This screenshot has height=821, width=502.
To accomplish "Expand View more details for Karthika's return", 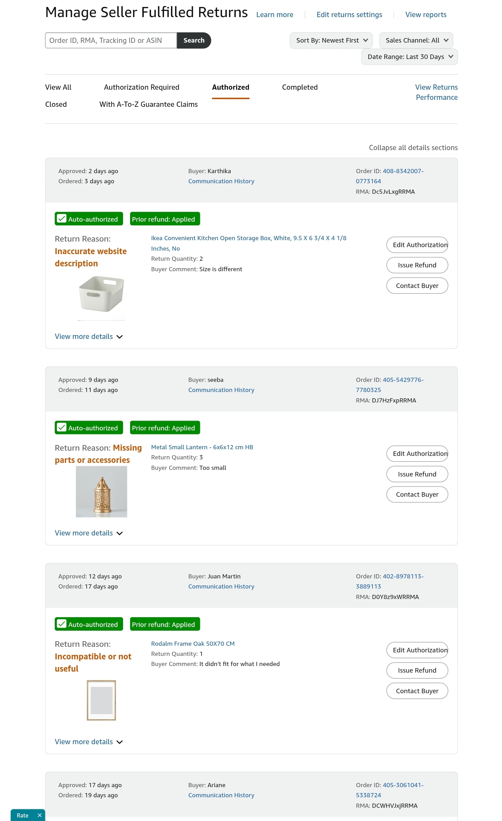I will (x=89, y=336).
